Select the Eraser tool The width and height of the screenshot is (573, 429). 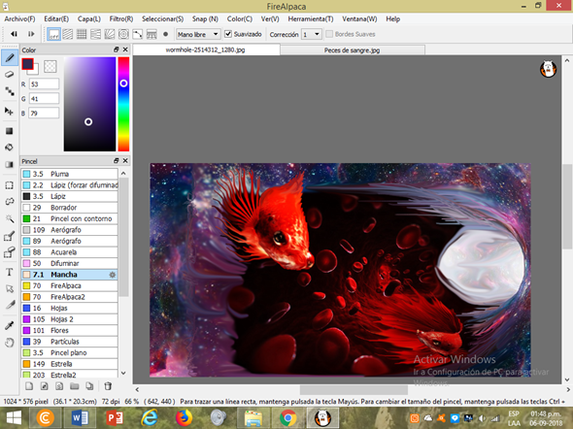click(10, 75)
